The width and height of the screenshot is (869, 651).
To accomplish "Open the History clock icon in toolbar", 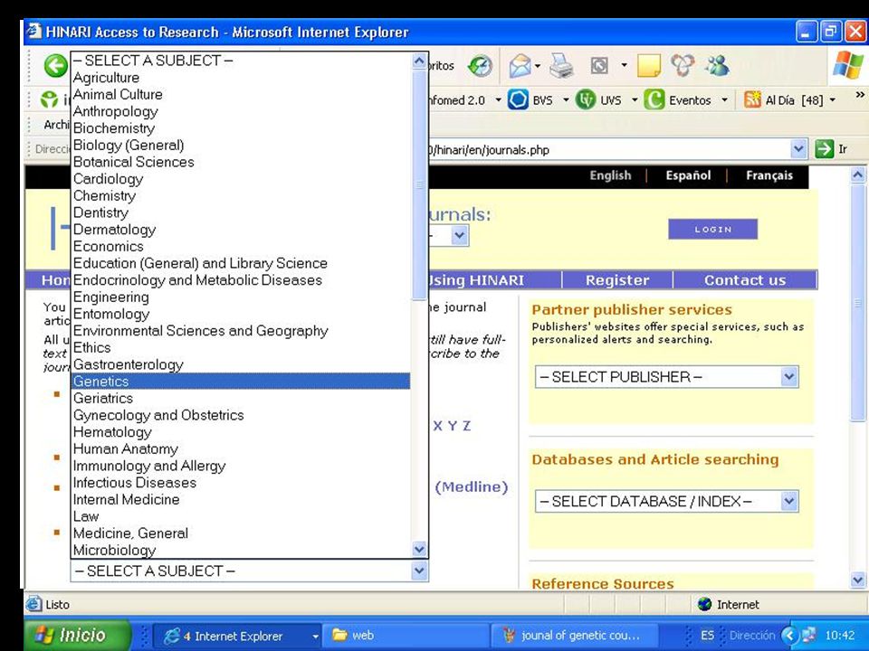I will [x=480, y=66].
